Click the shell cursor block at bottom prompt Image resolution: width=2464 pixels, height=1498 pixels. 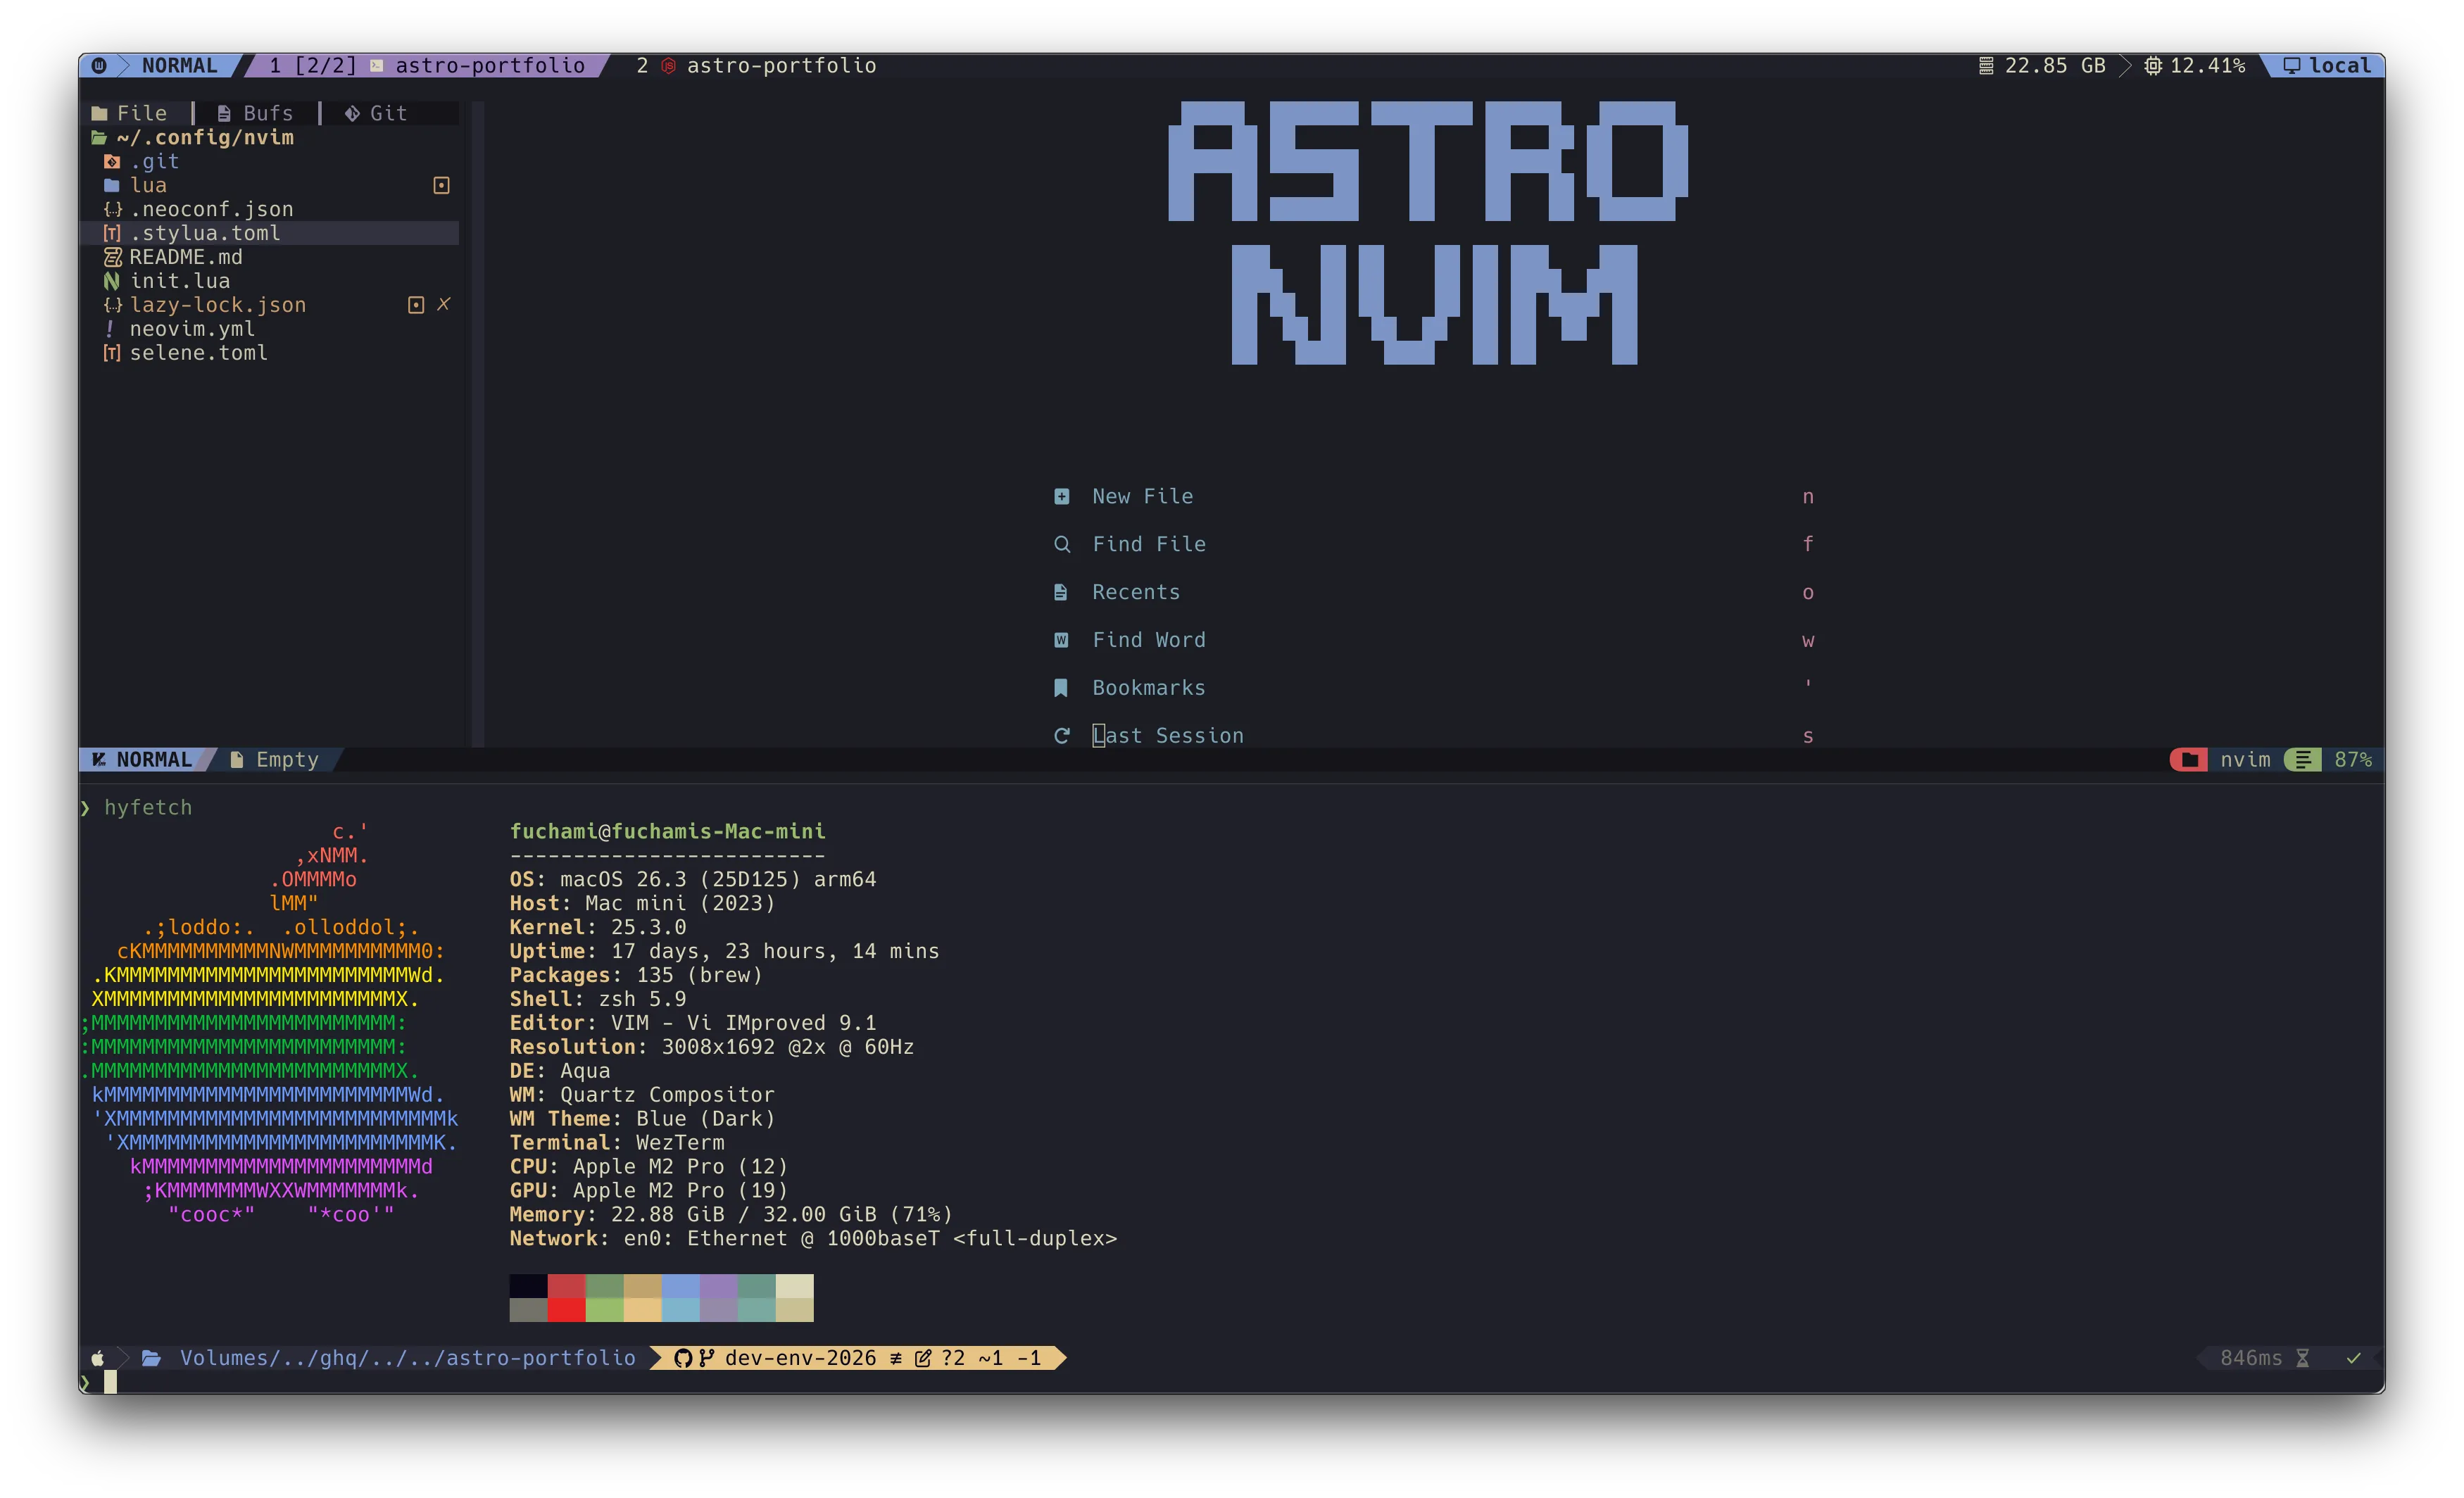pyautogui.click(x=110, y=1382)
